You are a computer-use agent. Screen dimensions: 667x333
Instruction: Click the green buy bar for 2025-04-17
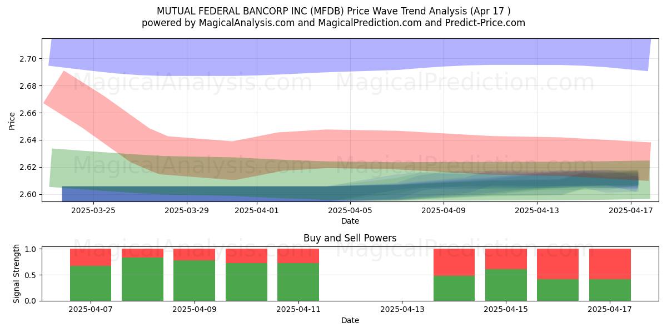point(610,290)
